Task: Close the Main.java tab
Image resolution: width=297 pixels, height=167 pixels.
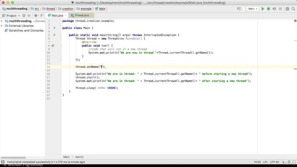Action: coord(66,15)
